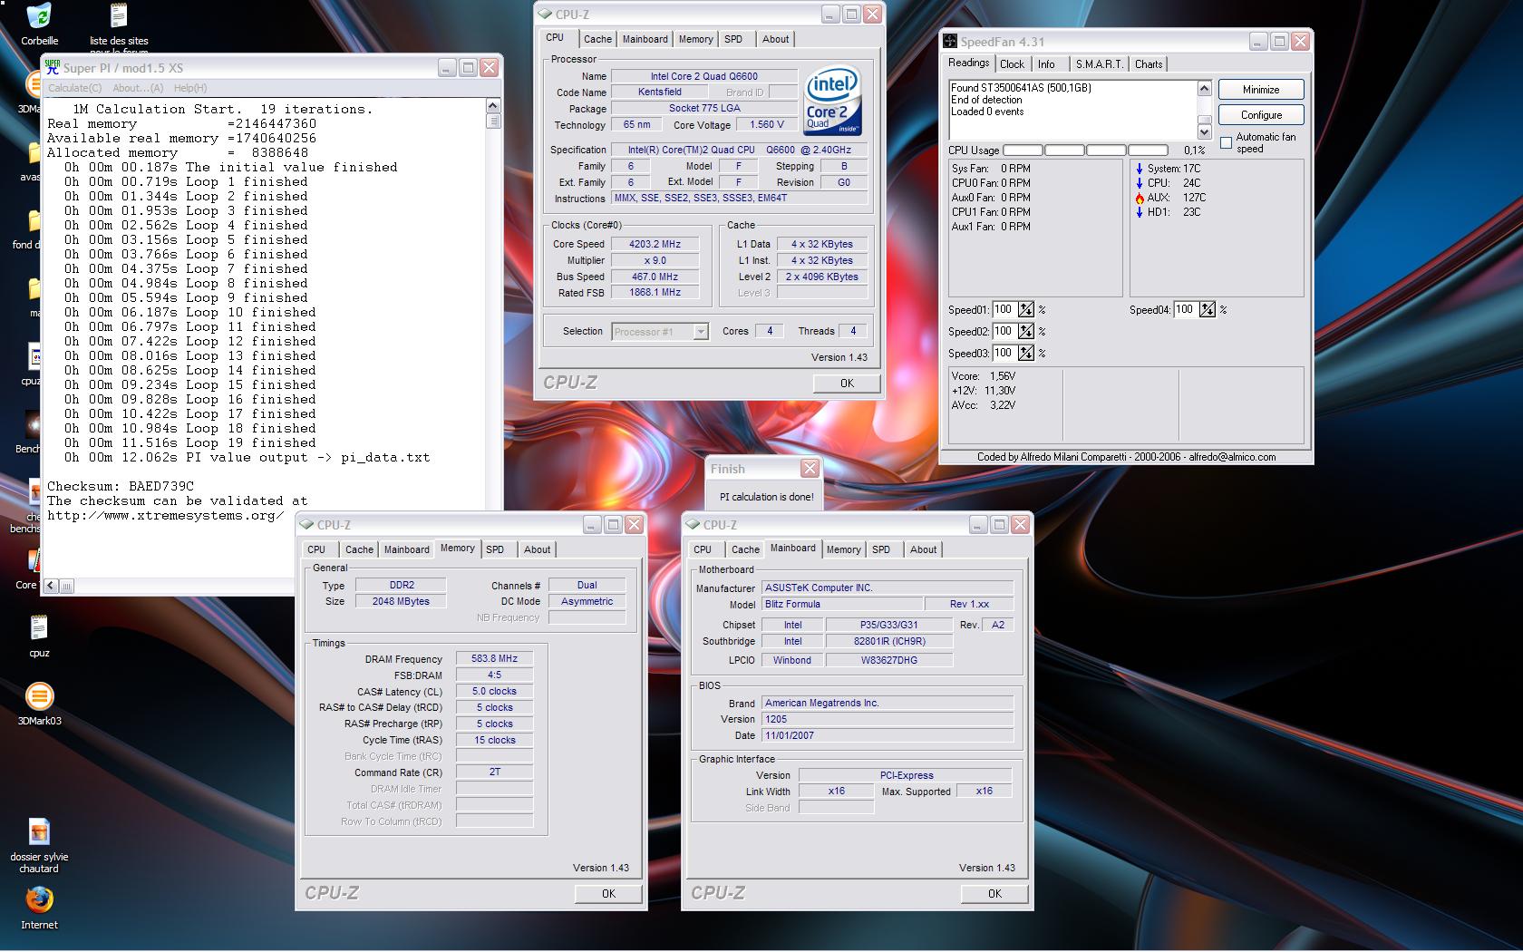Click DRAM Frequency value 583.8 MHz
The height and width of the screenshot is (952, 1523).
pos(494,659)
